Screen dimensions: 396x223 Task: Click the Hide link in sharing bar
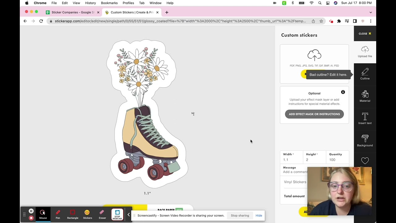coord(259,216)
